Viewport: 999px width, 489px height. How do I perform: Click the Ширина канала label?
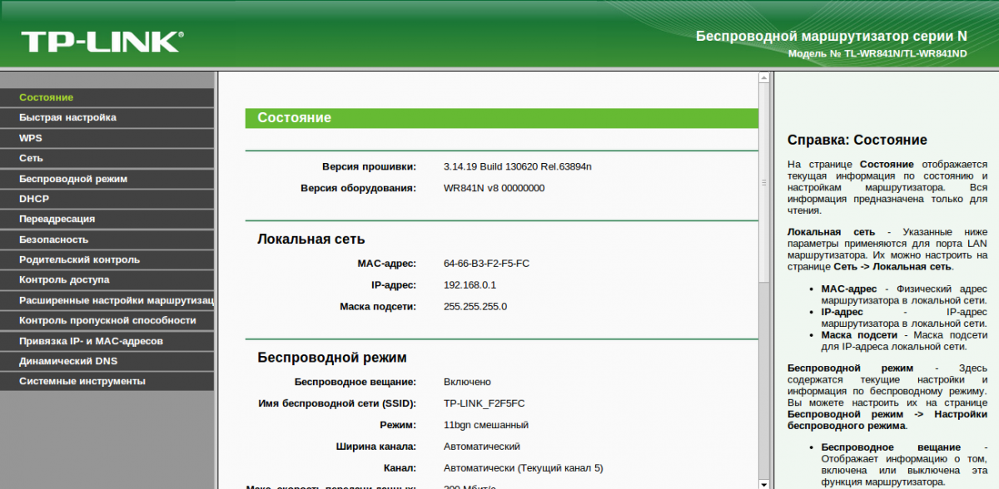(x=375, y=447)
